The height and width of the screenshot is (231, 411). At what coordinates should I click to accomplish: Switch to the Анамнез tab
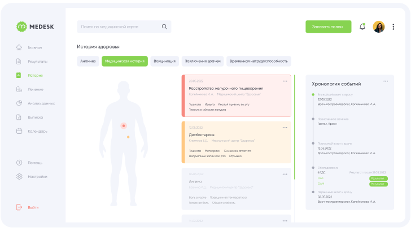pyautogui.click(x=88, y=61)
